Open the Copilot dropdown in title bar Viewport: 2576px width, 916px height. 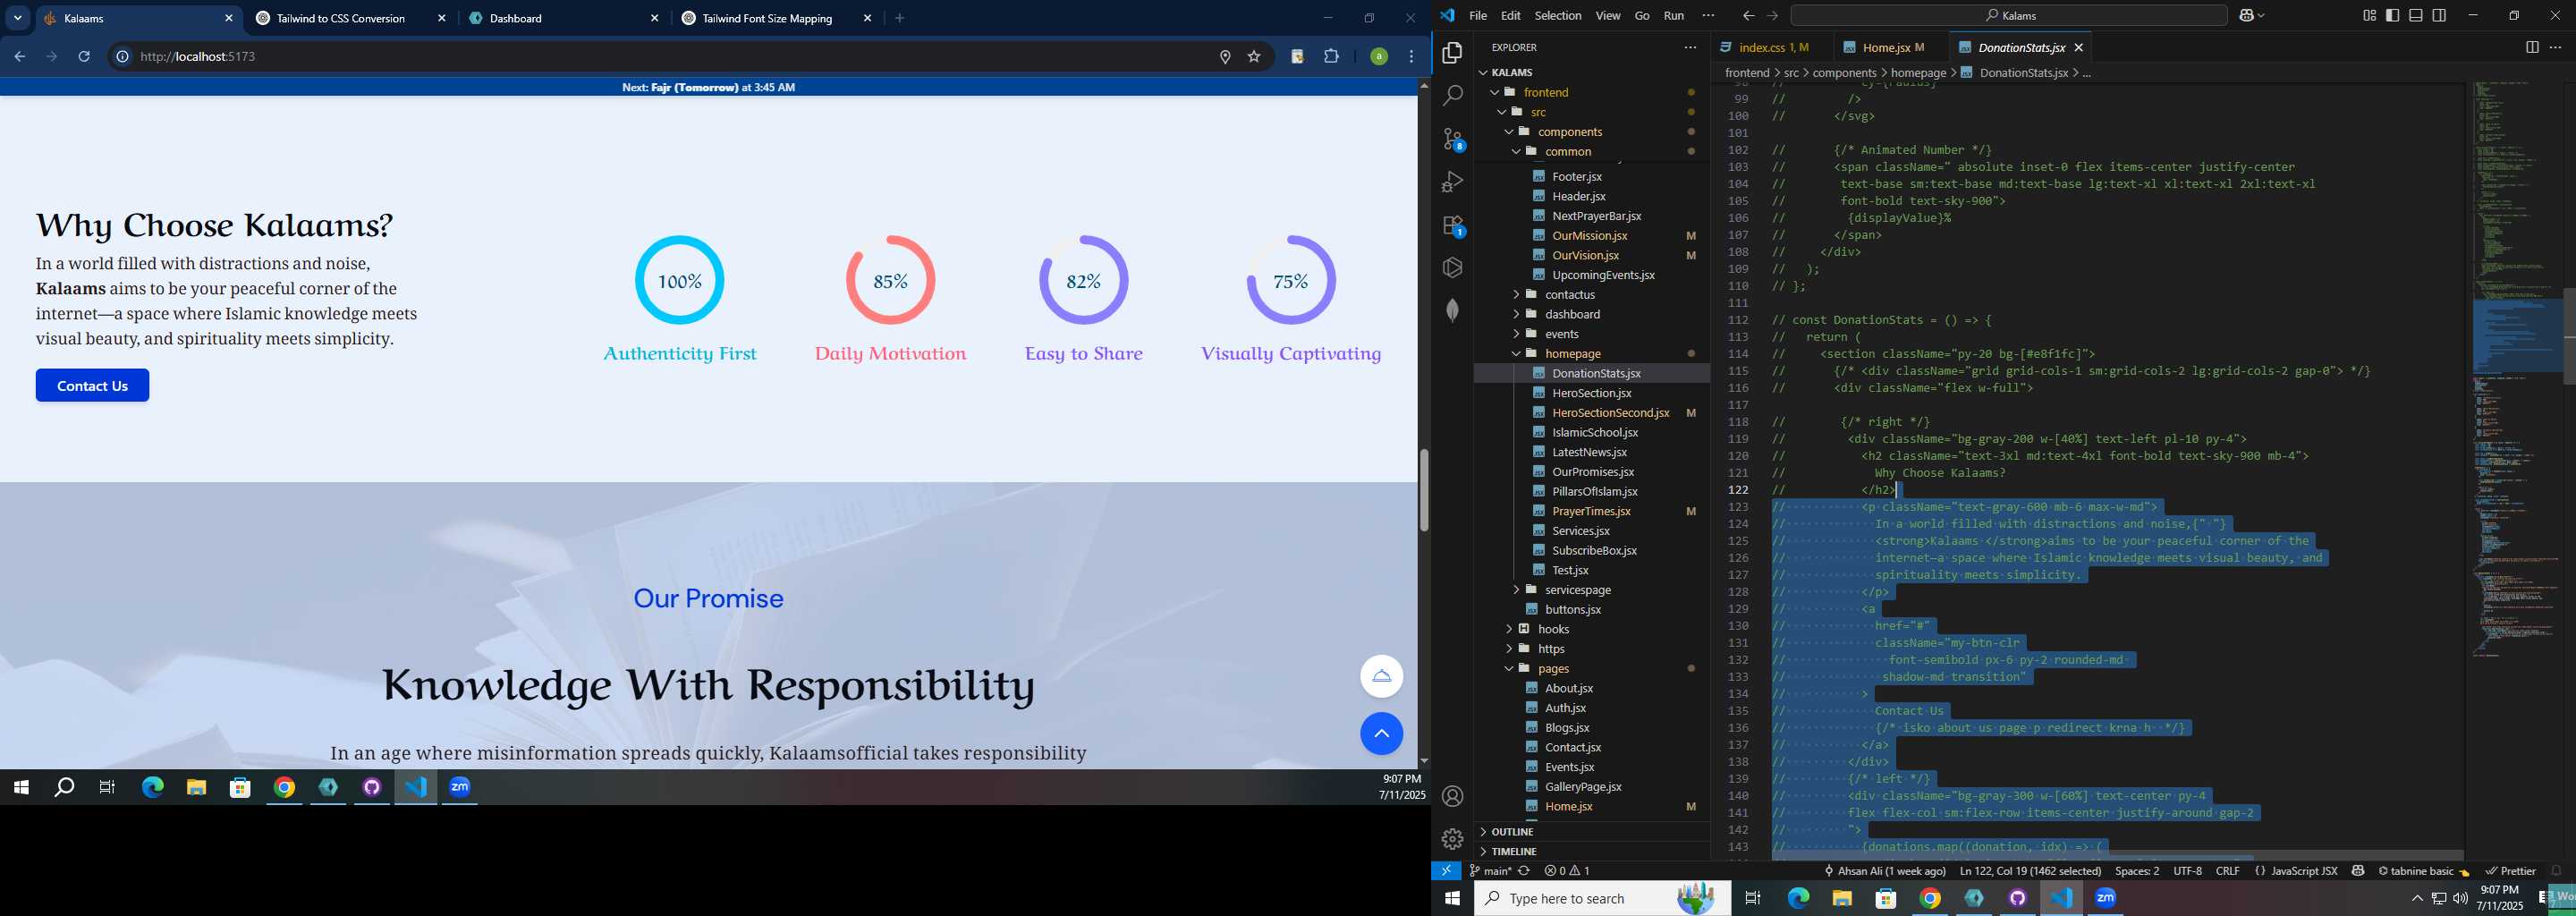pos(2251,15)
